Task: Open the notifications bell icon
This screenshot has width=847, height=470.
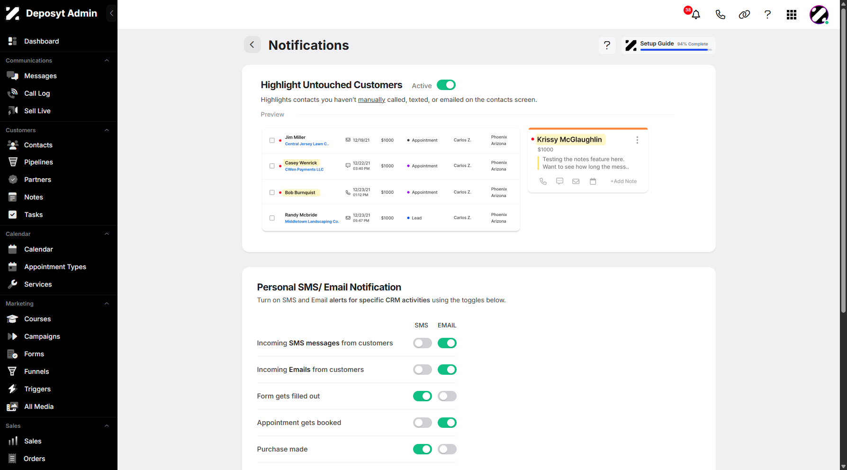Action: pyautogui.click(x=695, y=15)
